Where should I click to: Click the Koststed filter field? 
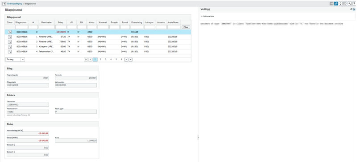pyautogui.click(x=103, y=27)
